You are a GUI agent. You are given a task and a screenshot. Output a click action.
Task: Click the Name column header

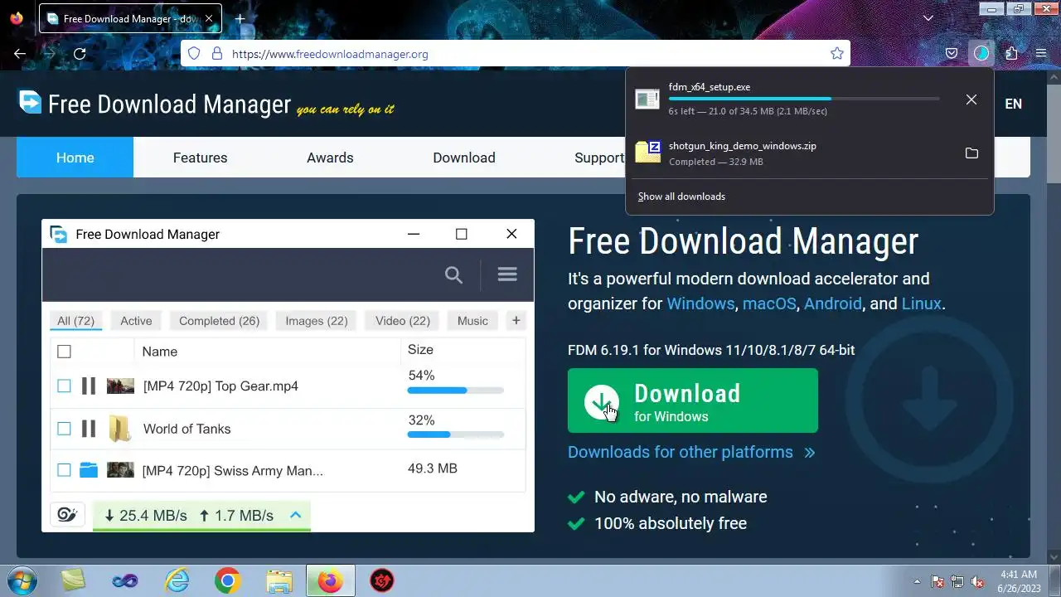(x=159, y=352)
